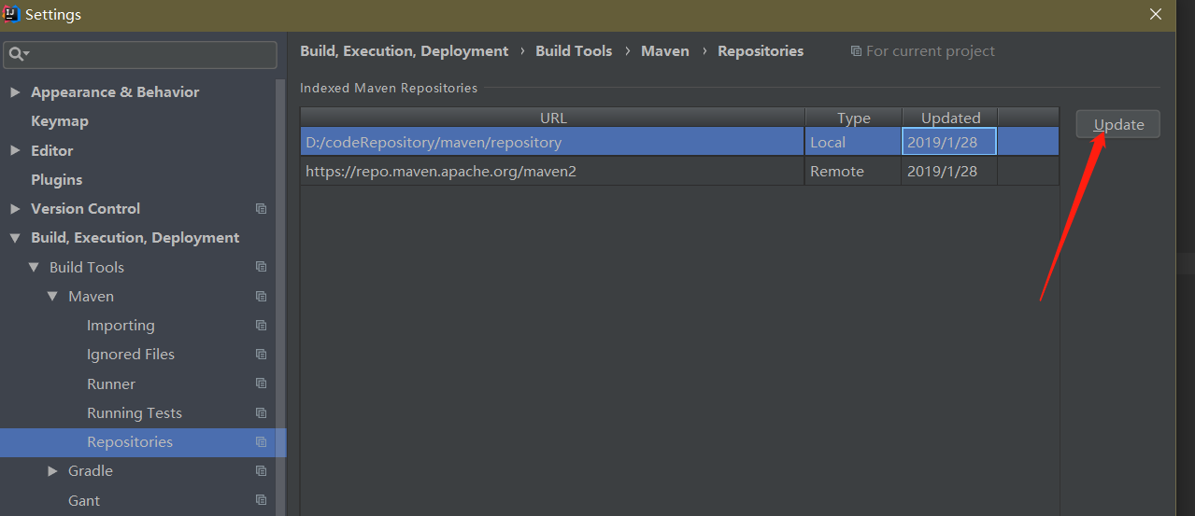Screen dimensions: 1195x516
Task: Click the search magnifier icon in Settings
Action: pyautogui.click(x=16, y=55)
